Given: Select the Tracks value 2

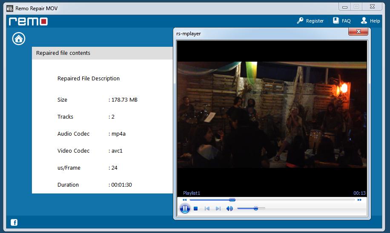Looking at the screenshot, I should click(113, 117).
